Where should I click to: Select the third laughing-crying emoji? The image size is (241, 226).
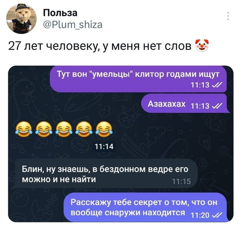[64, 129]
